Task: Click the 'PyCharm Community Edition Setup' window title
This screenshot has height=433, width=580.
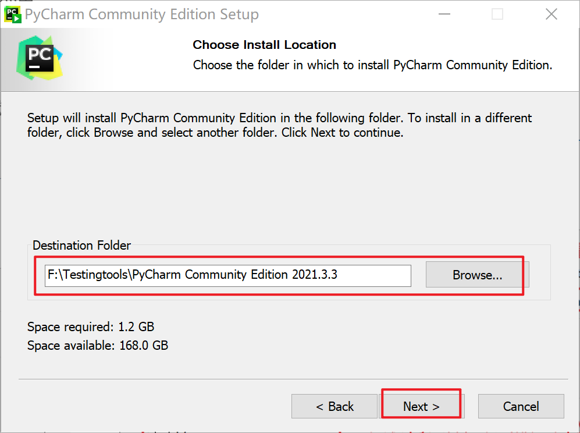Action: tap(142, 15)
